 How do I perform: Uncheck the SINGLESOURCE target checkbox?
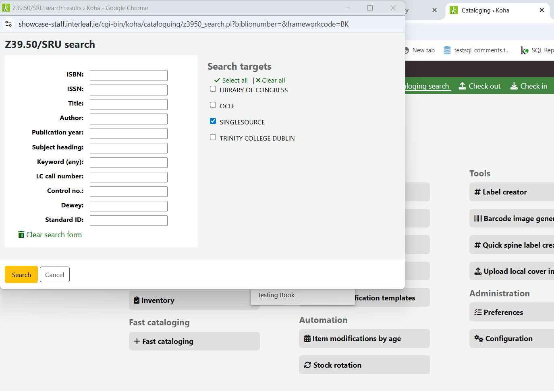click(213, 121)
